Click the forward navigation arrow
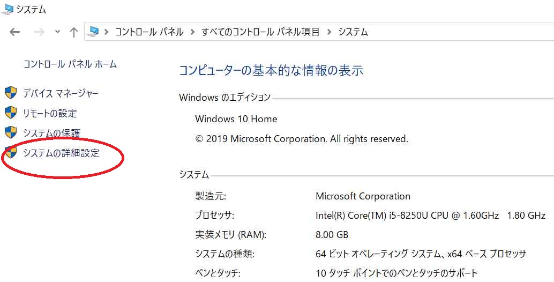The image size is (554, 282). [39, 33]
